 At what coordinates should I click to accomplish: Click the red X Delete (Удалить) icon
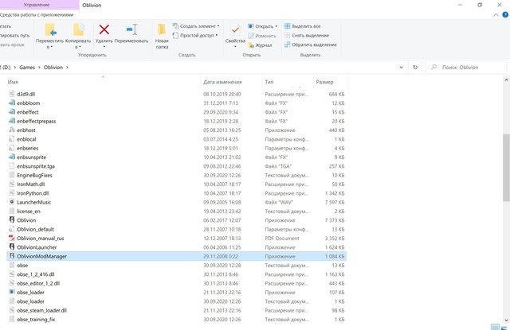pyautogui.click(x=104, y=31)
